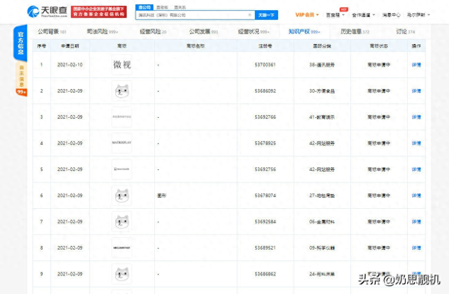Viewport: 449px width, 294px height.
Task: Click the cat trademark icon in row 7
Action: pyautogui.click(x=122, y=222)
